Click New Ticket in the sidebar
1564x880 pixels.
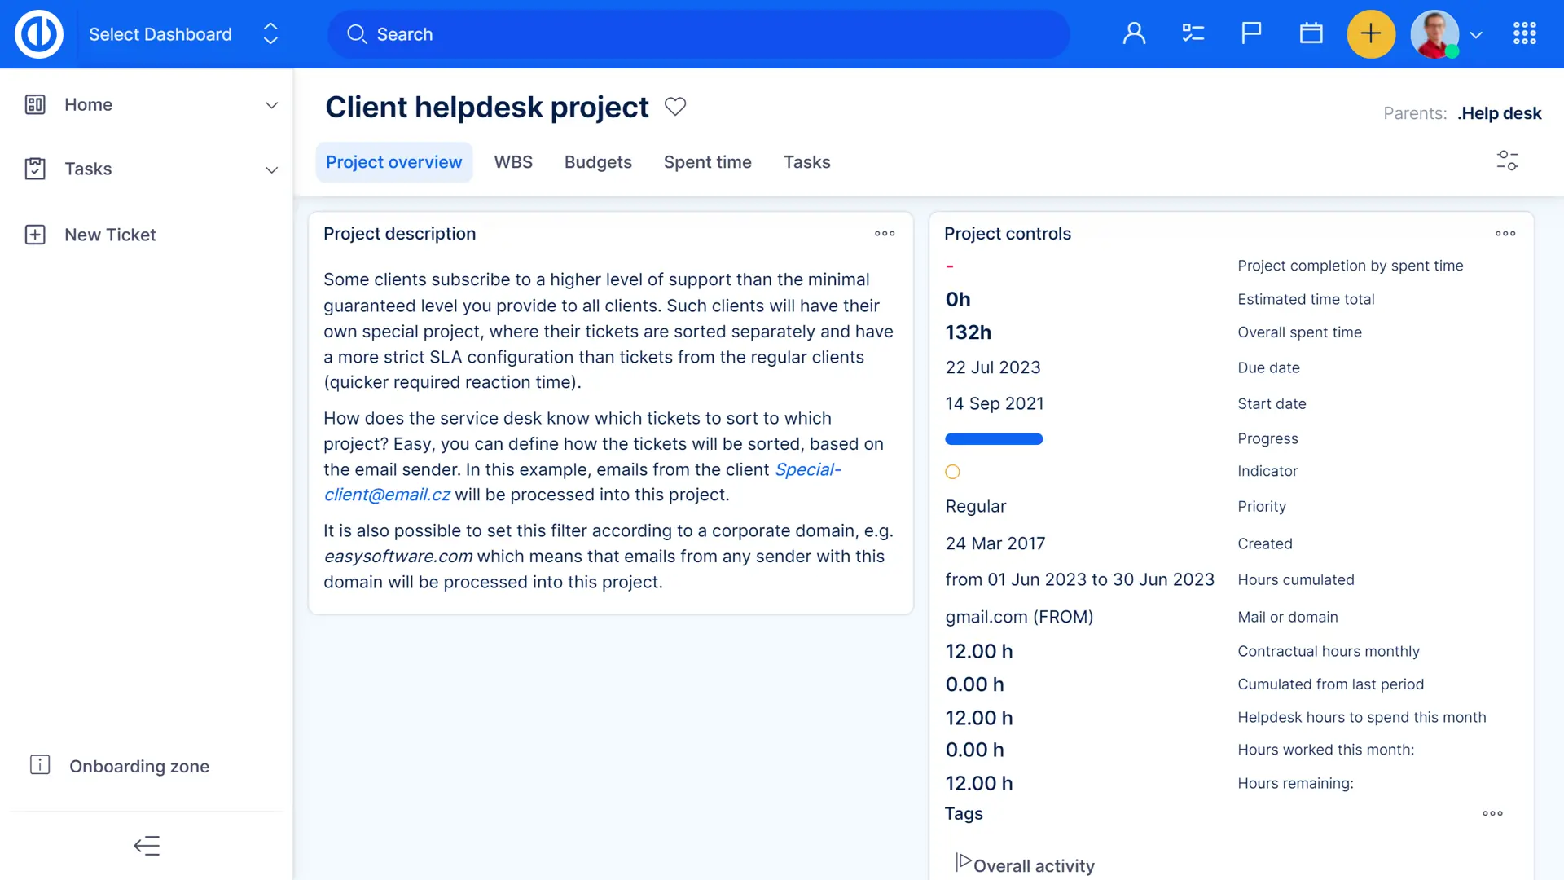pyautogui.click(x=110, y=235)
